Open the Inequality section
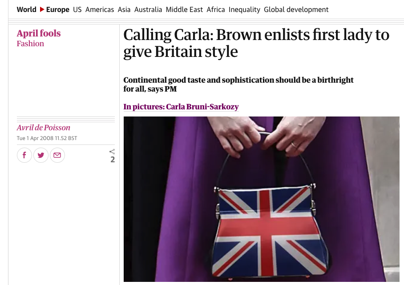404x285 pixels. point(244,9)
